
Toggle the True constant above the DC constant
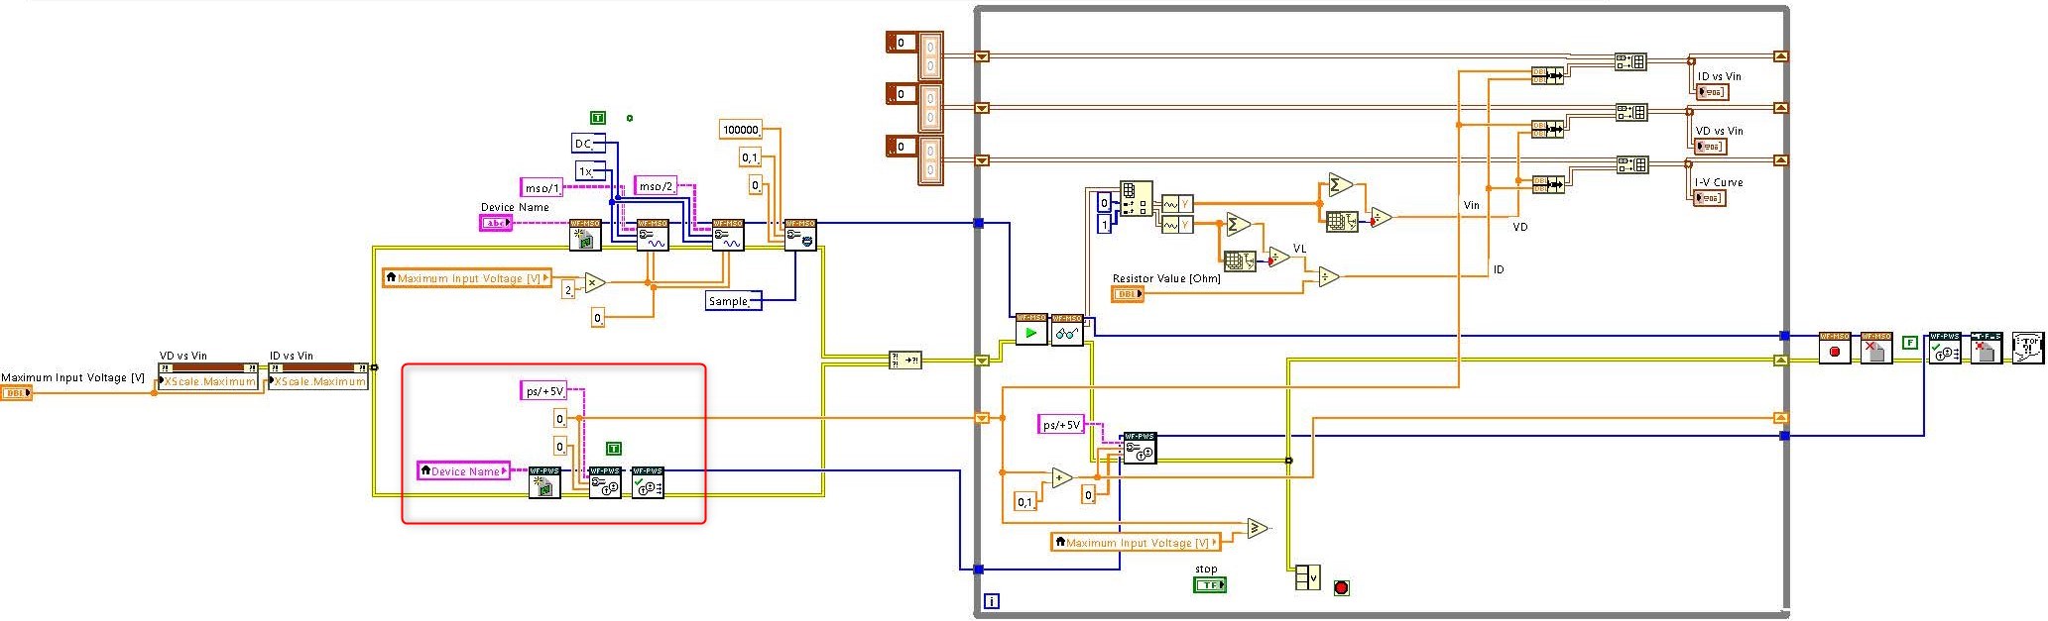coord(597,118)
